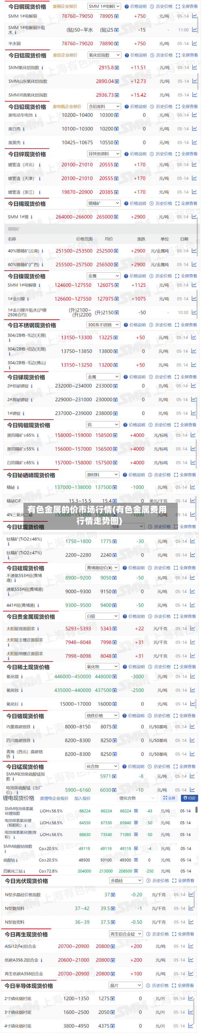Viewport: 202px width, 1033px height.
Task: Open chart icon for 1#金川镍 row
Action: [194, 299]
